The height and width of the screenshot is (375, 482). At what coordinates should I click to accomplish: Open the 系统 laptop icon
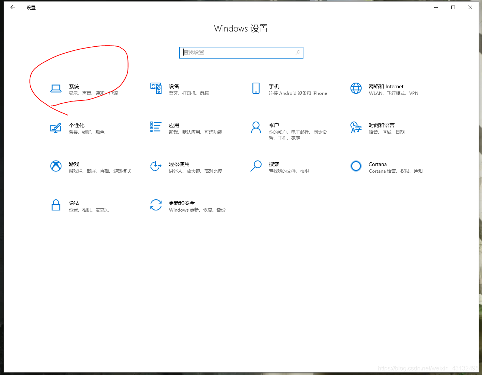pos(56,89)
